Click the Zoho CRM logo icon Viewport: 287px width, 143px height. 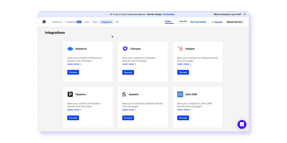pyautogui.click(x=180, y=94)
